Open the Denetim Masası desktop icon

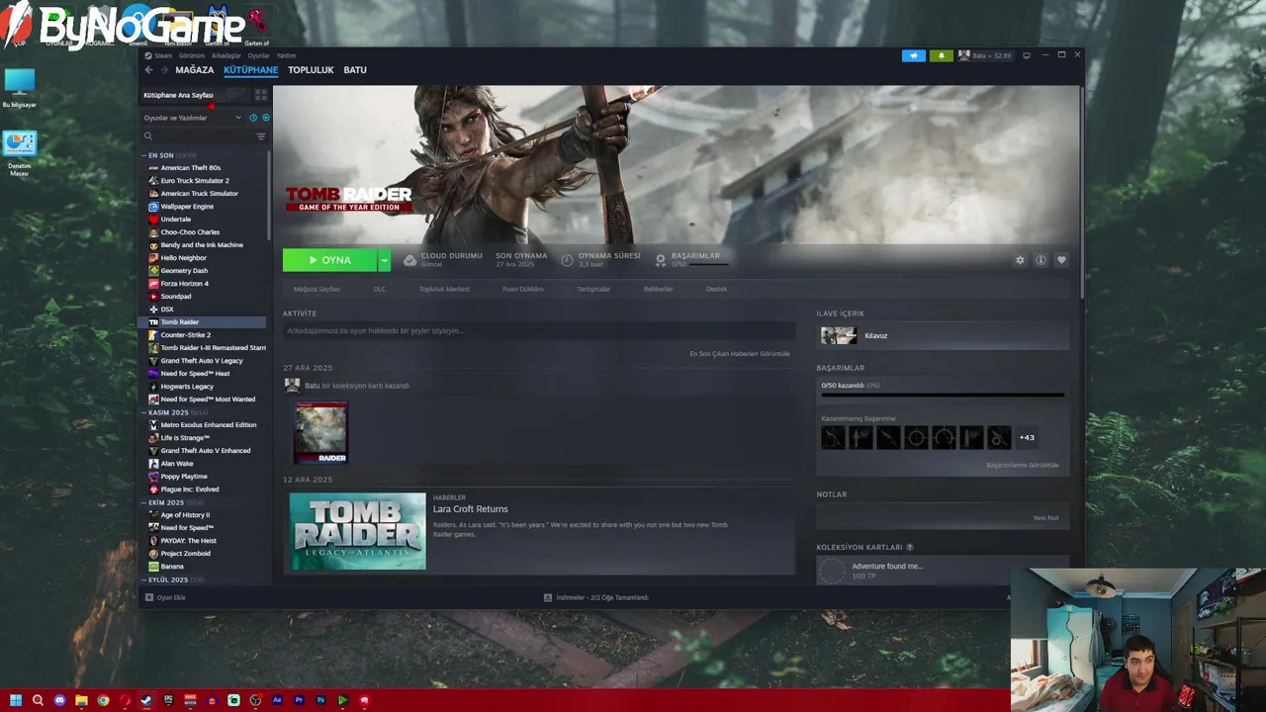tap(19, 154)
